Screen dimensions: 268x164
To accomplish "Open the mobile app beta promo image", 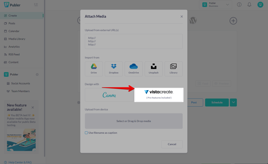I will (x=21, y=140).
